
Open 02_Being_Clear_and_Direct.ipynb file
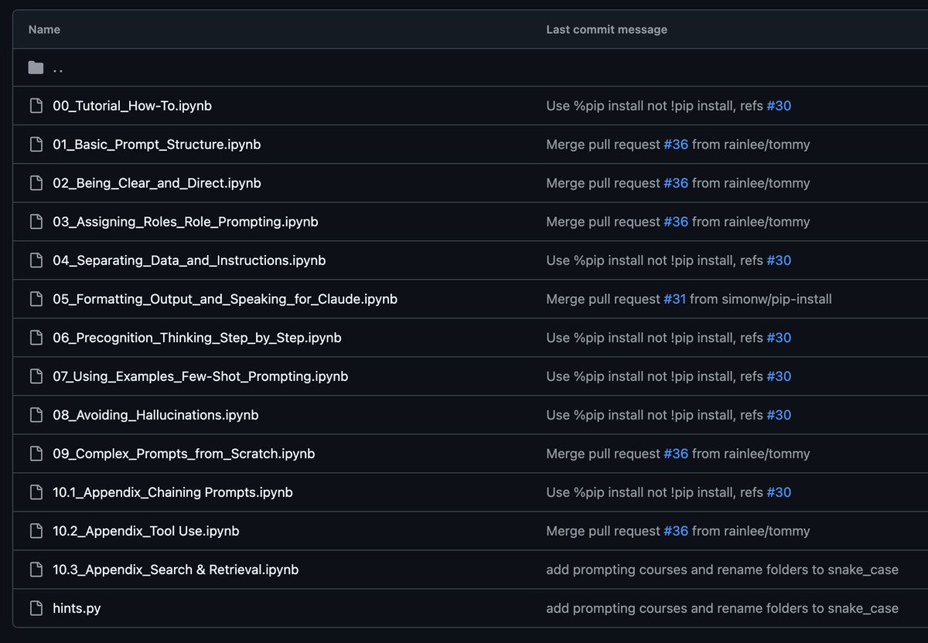(x=156, y=183)
